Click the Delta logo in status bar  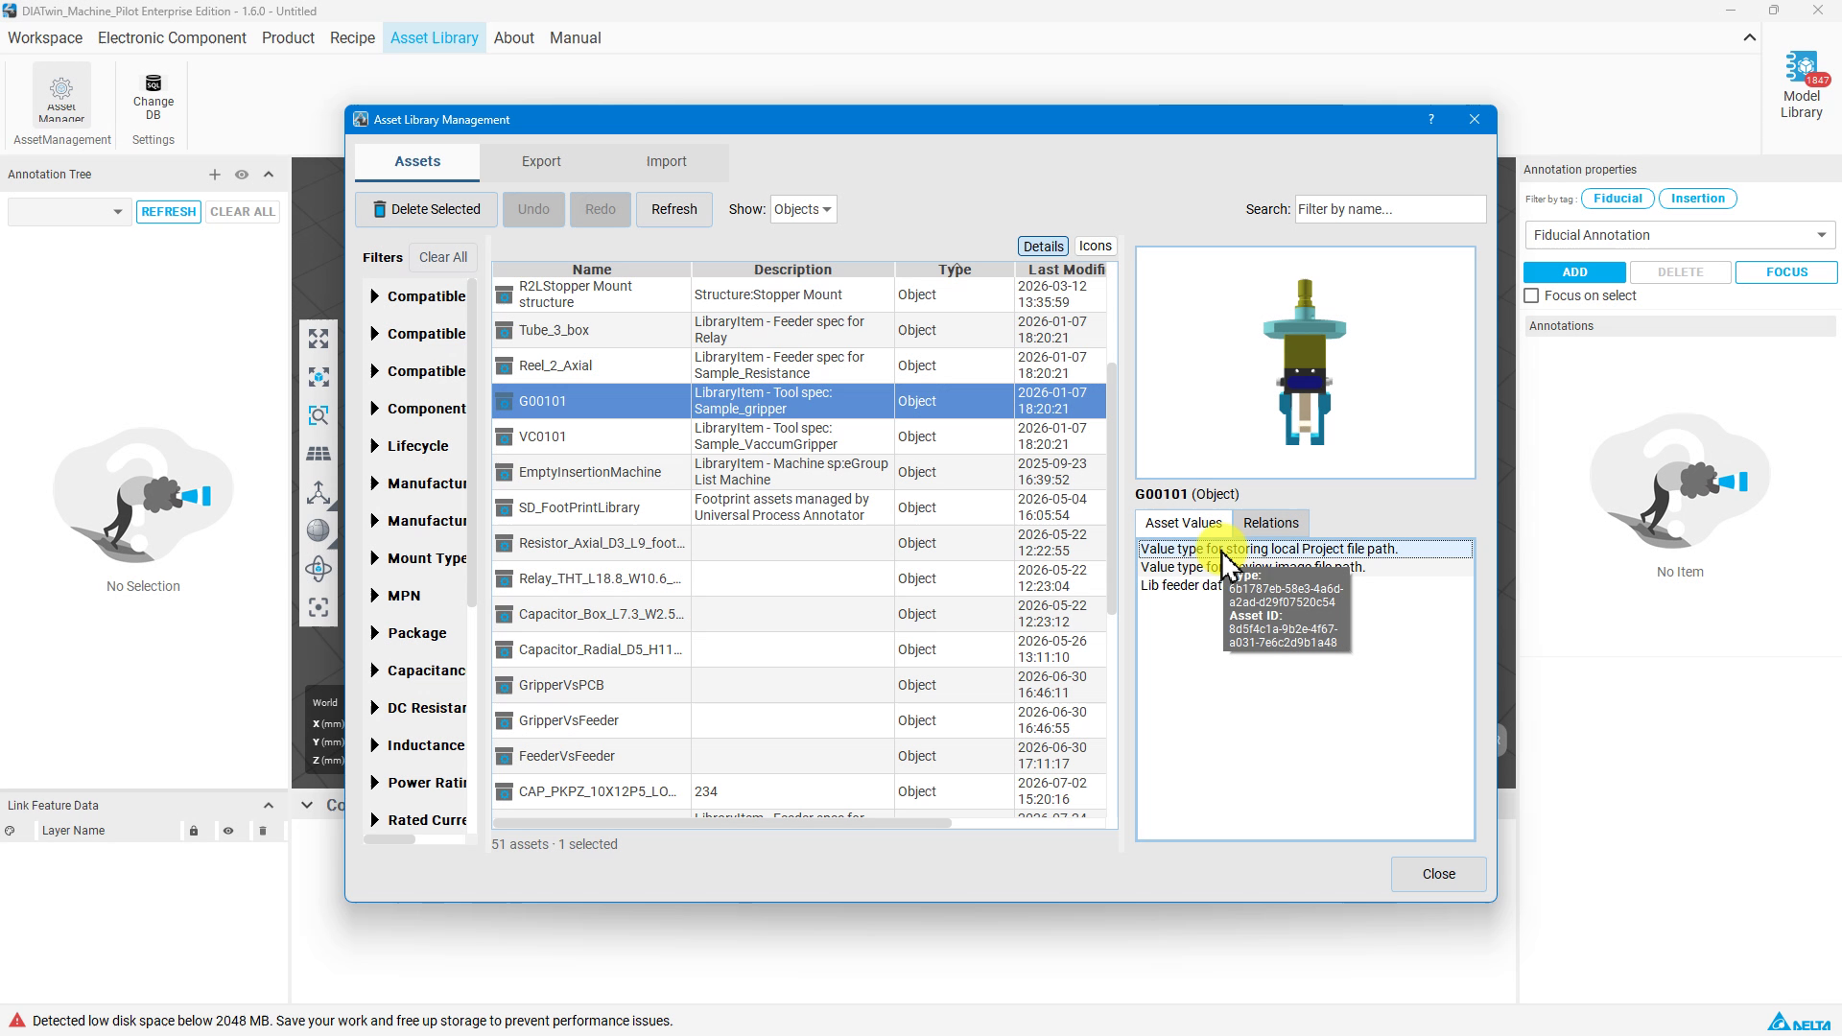click(1799, 1022)
